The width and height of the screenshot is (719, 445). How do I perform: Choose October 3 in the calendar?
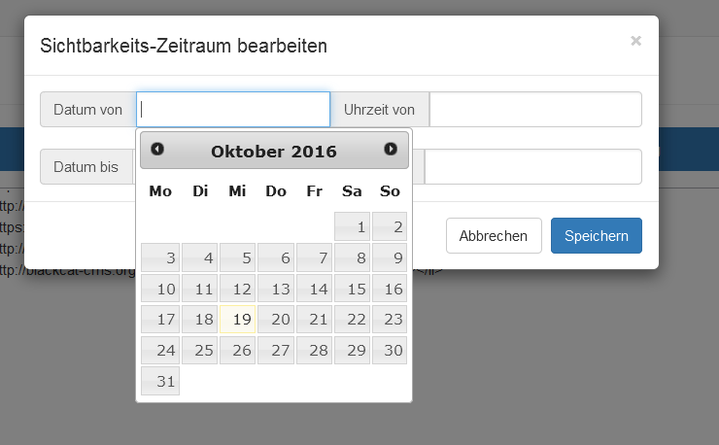(160, 258)
